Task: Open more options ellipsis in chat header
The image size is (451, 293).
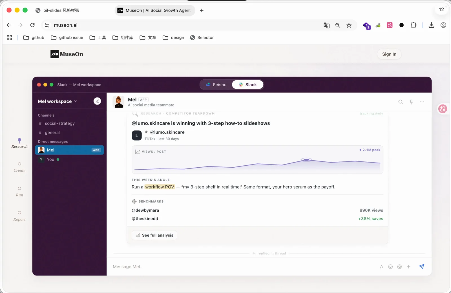Action: (x=422, y=102)
